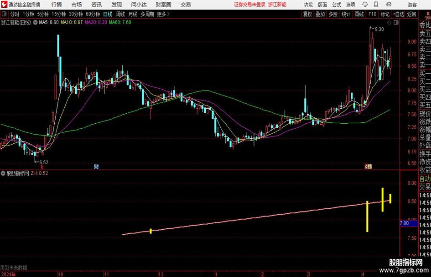Click the mobile phone icon

click(376, 5)
